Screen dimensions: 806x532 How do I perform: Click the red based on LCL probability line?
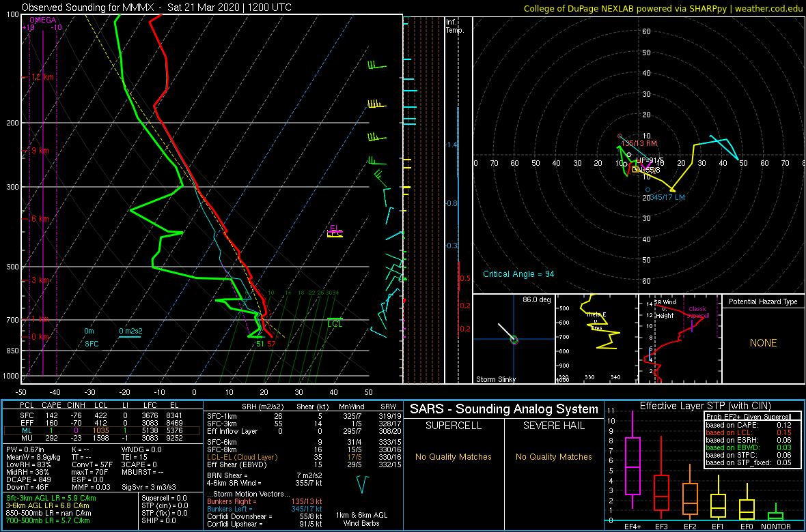click(749, 432)
